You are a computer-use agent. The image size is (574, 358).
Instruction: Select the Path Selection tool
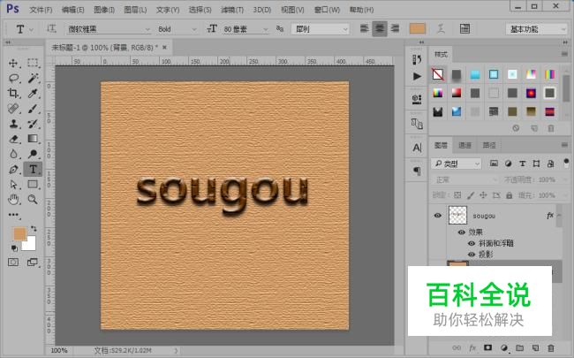[x=13, y=185]
